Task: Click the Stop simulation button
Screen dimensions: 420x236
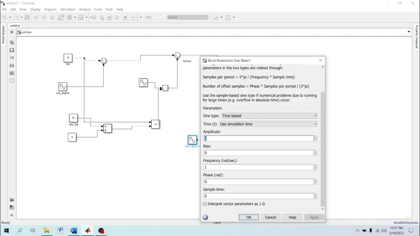Action: [125, 17]
